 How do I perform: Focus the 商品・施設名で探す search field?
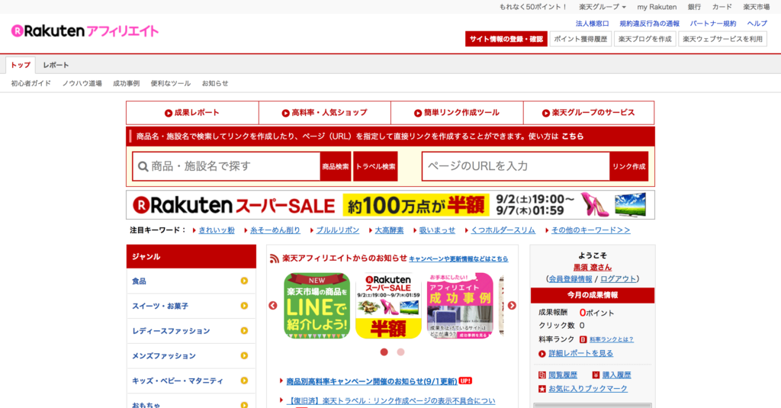(x=227, y=166)
